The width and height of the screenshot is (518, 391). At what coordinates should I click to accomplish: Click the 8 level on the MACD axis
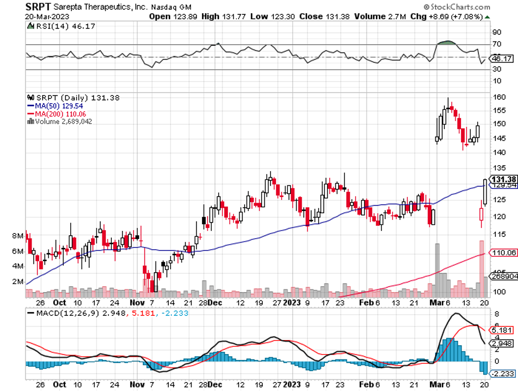pos(497,314)
